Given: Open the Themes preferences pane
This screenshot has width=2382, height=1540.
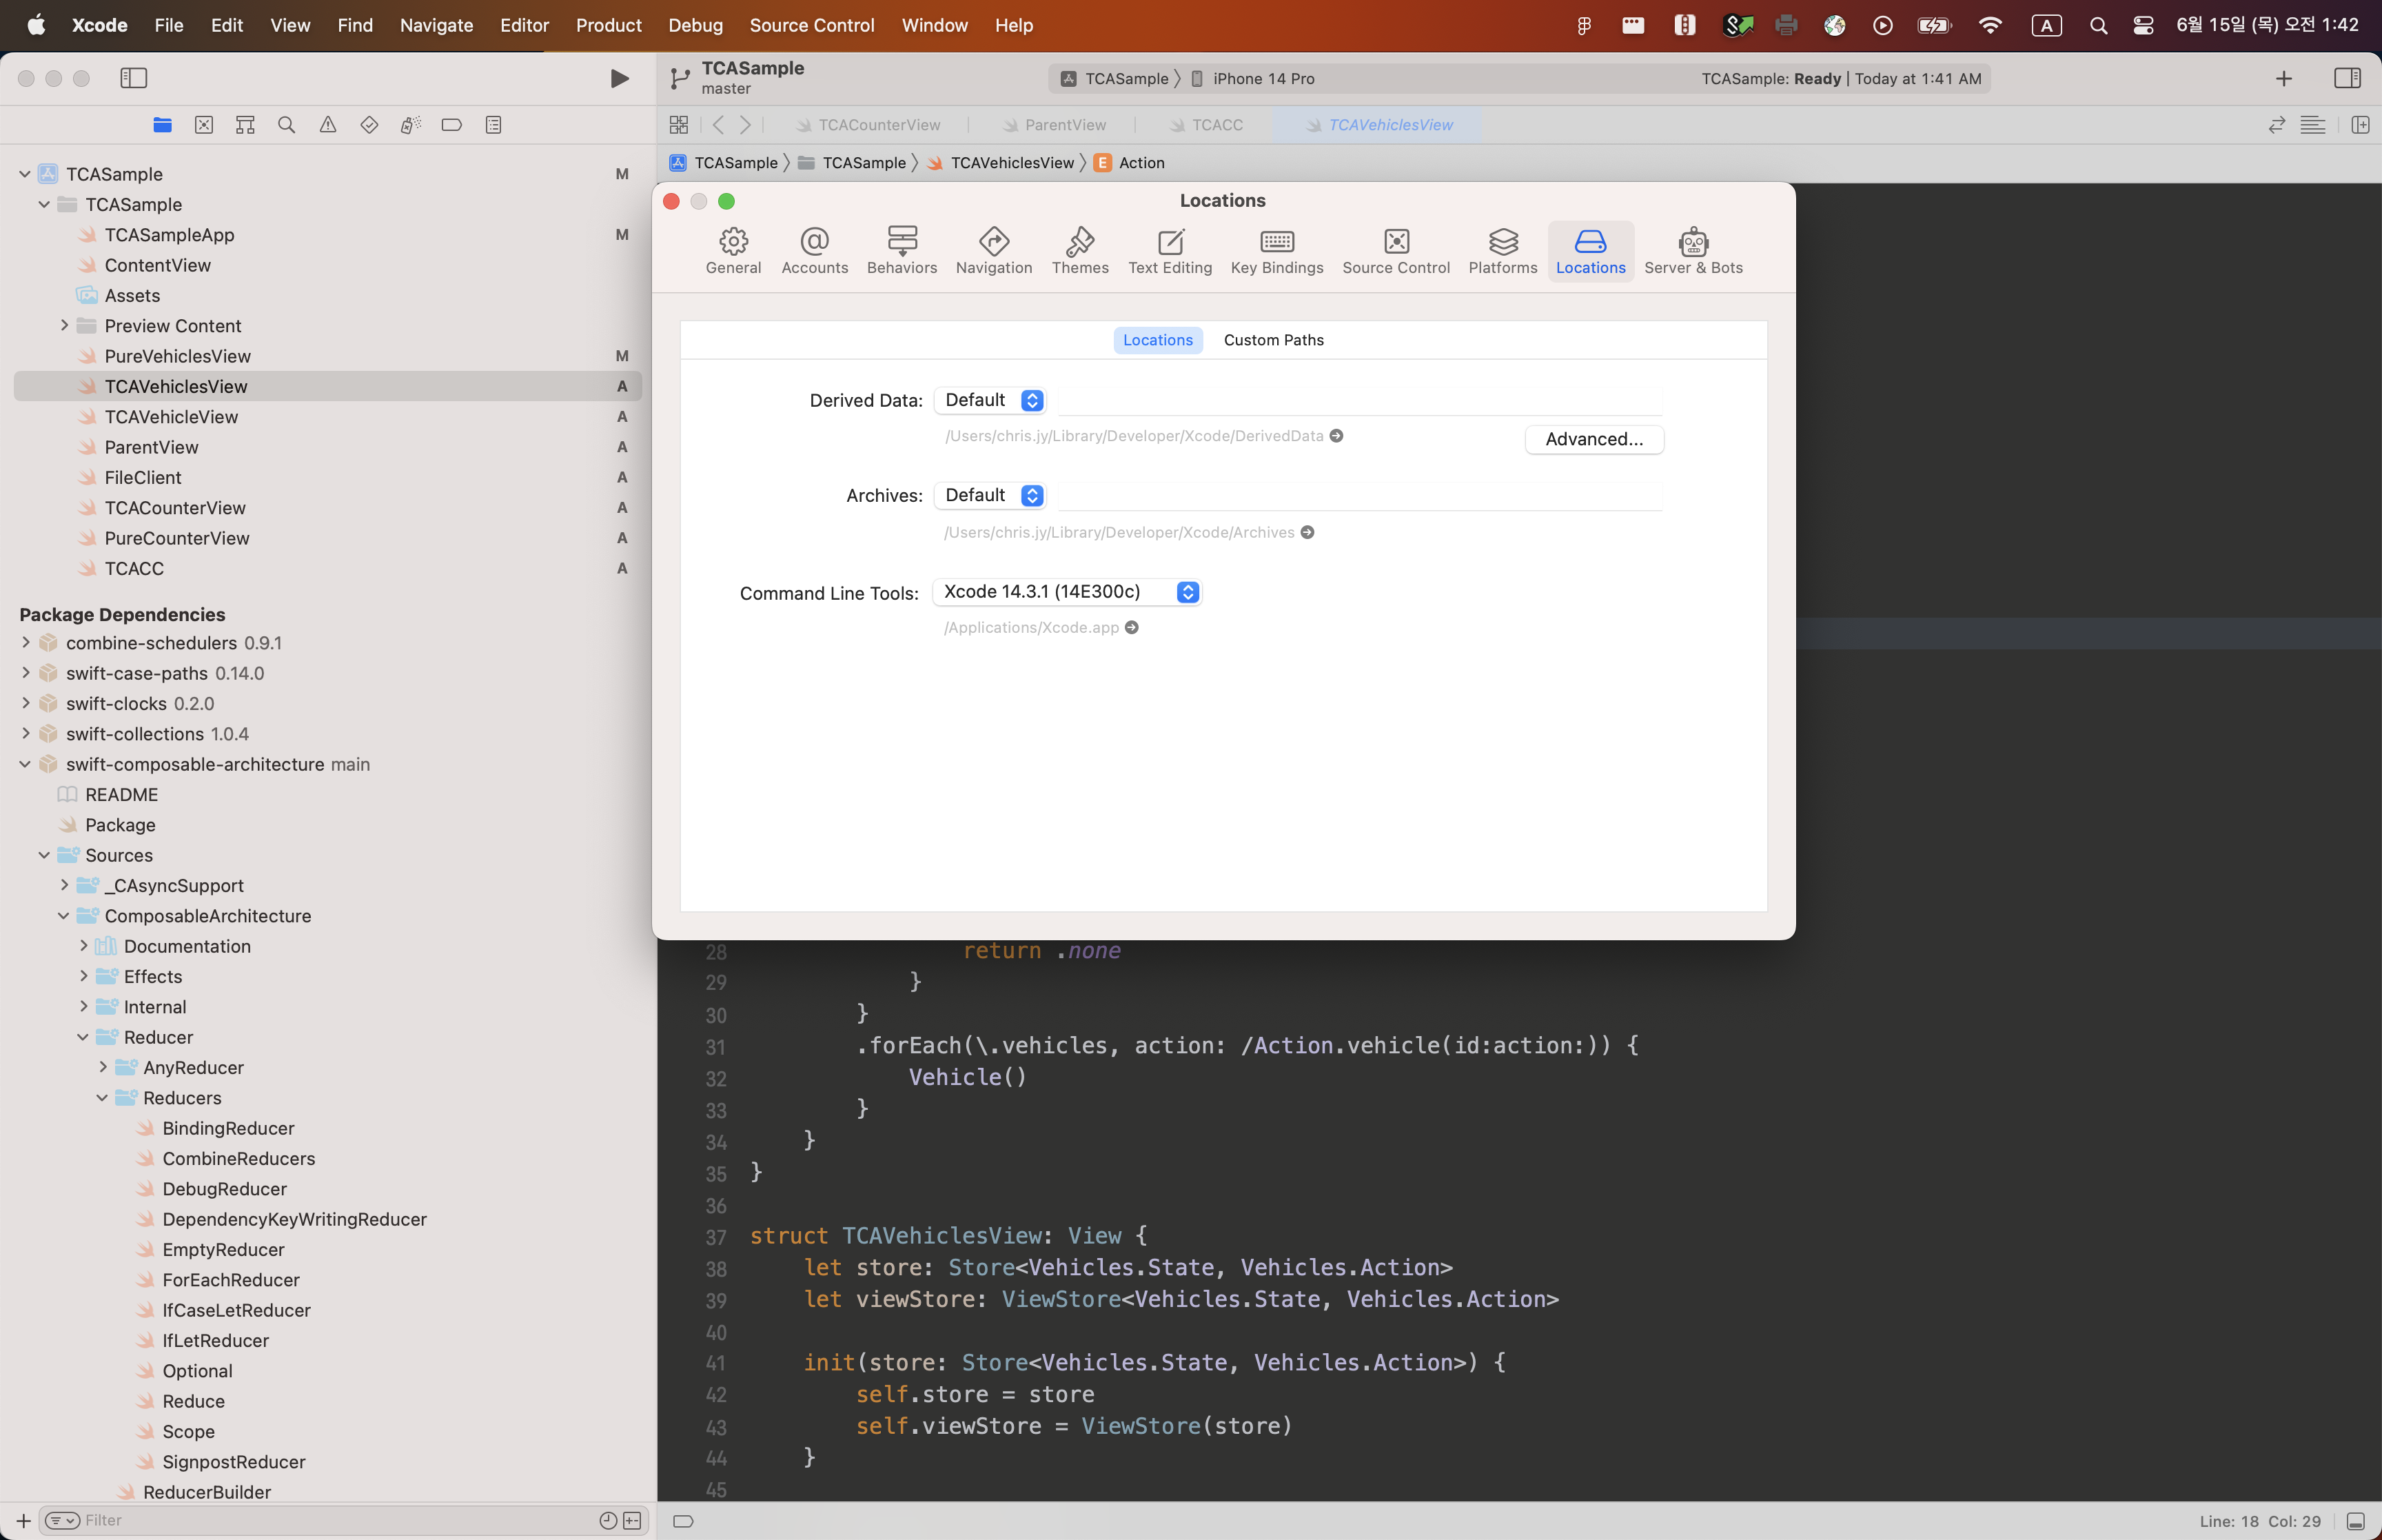Looking at the screenshot, I should pos(1079,250).
